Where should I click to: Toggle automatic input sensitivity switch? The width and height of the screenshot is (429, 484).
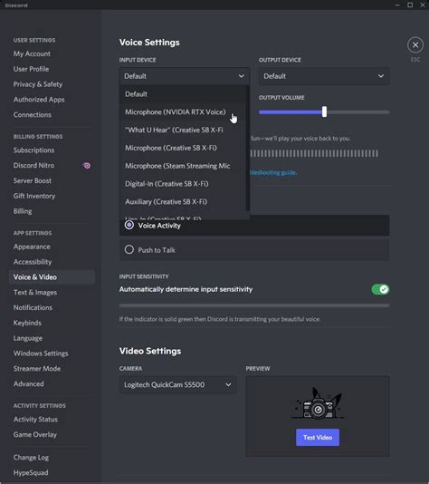(x=380, y=289)
